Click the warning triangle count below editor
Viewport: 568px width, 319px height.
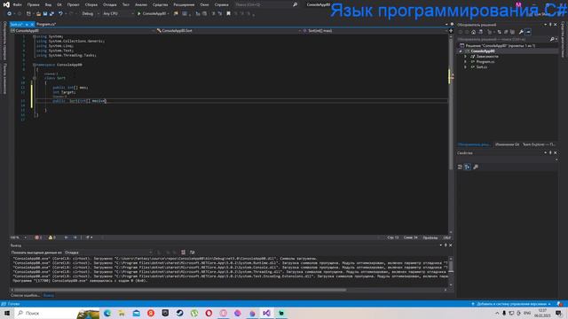click(51, 237)
